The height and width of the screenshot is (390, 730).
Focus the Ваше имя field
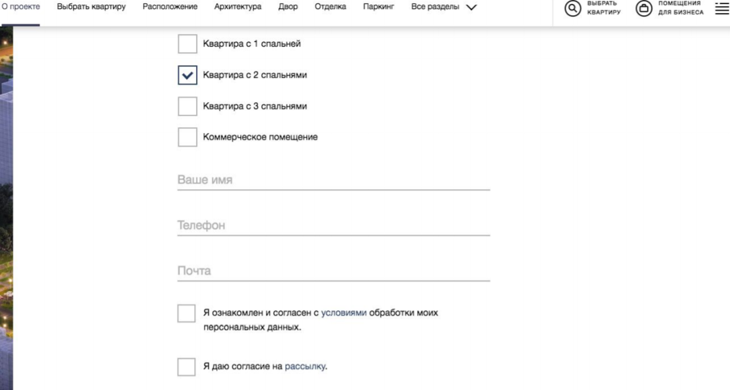[333, 180]
